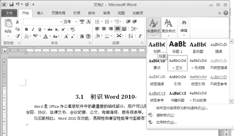Apply the 副标题 style
The width and height of the screenshot is (234, 136).
click(x=198, y=47)
